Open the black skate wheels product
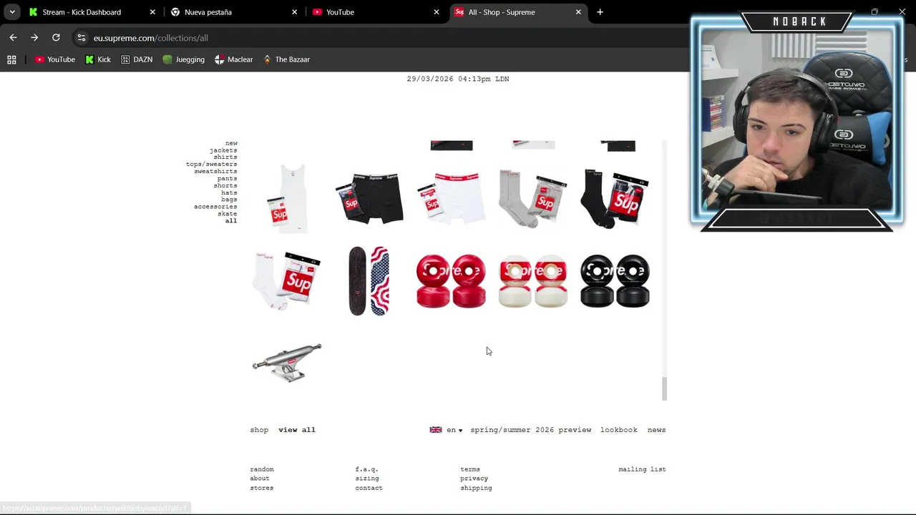Image resolution: width=916 pixels, height=515 pixels. [x=615, y=281]
